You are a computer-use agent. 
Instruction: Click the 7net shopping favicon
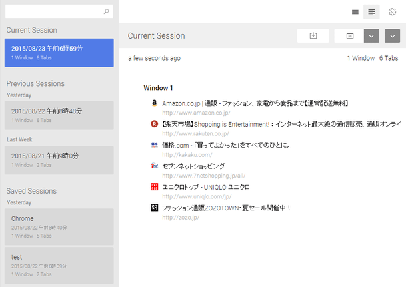pos(154,166)
